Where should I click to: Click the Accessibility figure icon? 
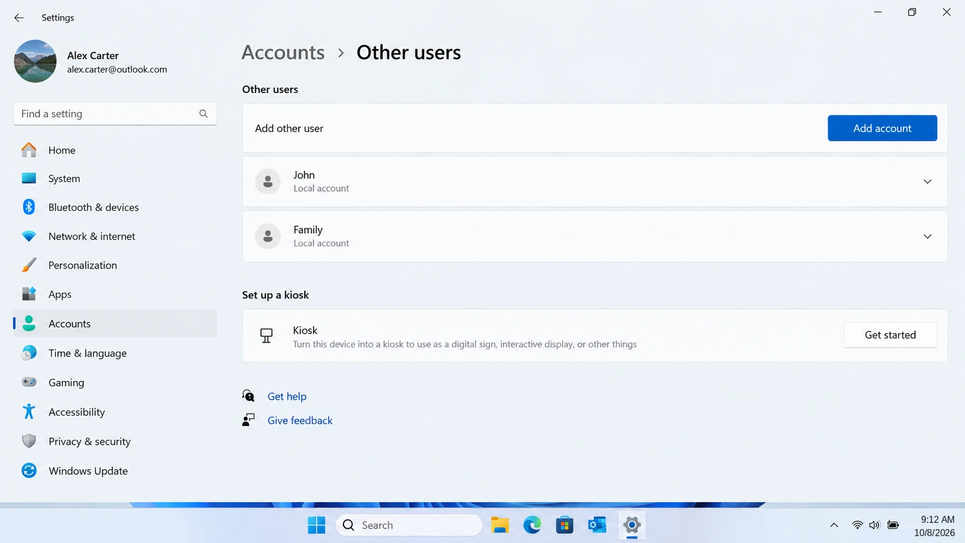coord(29,411)
